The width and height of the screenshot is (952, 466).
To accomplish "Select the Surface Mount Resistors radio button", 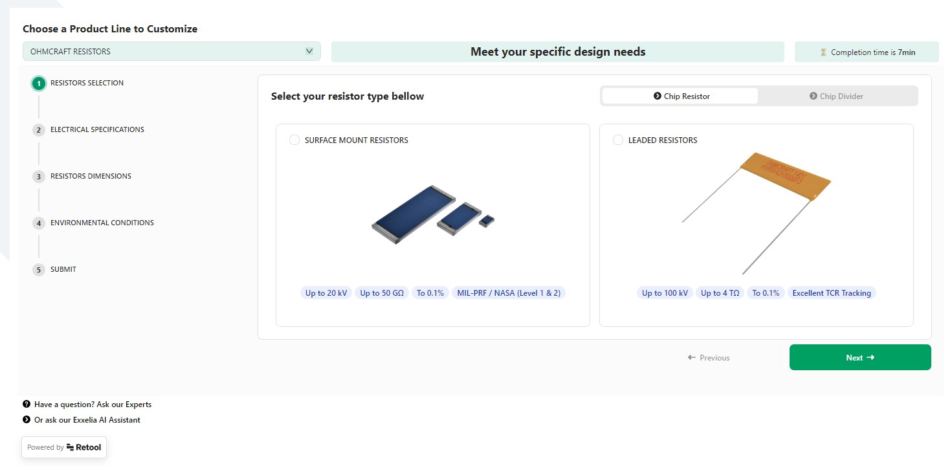I will click(x=294, y=140).
